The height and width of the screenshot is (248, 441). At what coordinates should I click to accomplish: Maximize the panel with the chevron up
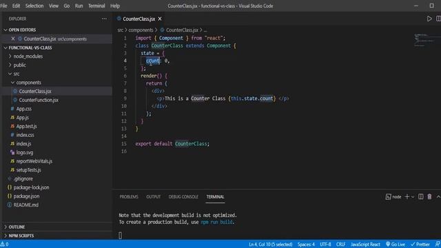pyautogui.click(x=438, y=197)
